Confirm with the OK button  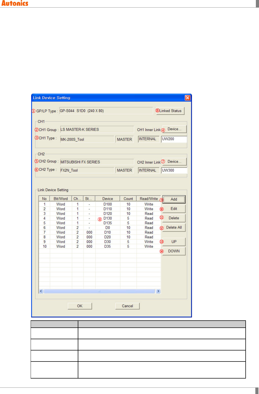tap(80, 306)
